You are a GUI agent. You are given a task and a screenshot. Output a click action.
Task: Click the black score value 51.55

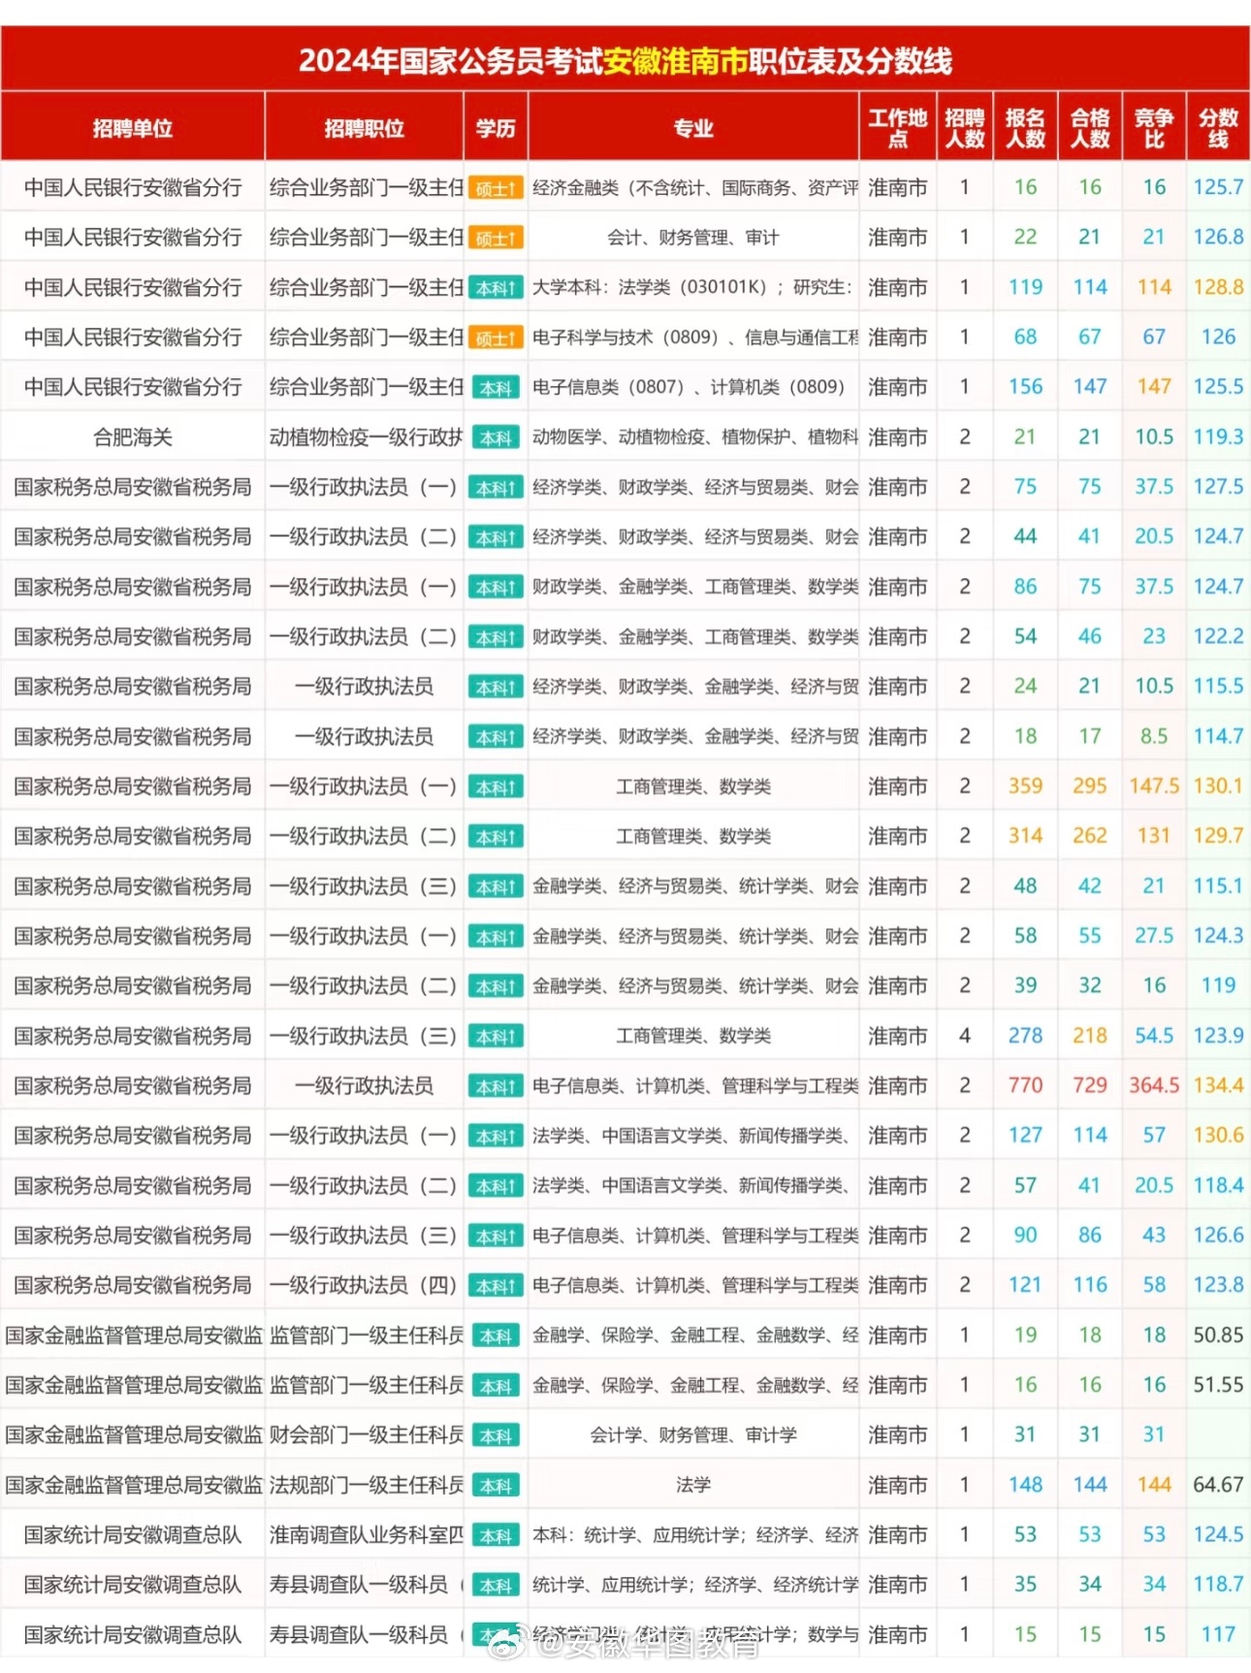pyautogui.click(x=1218, y=1385)
